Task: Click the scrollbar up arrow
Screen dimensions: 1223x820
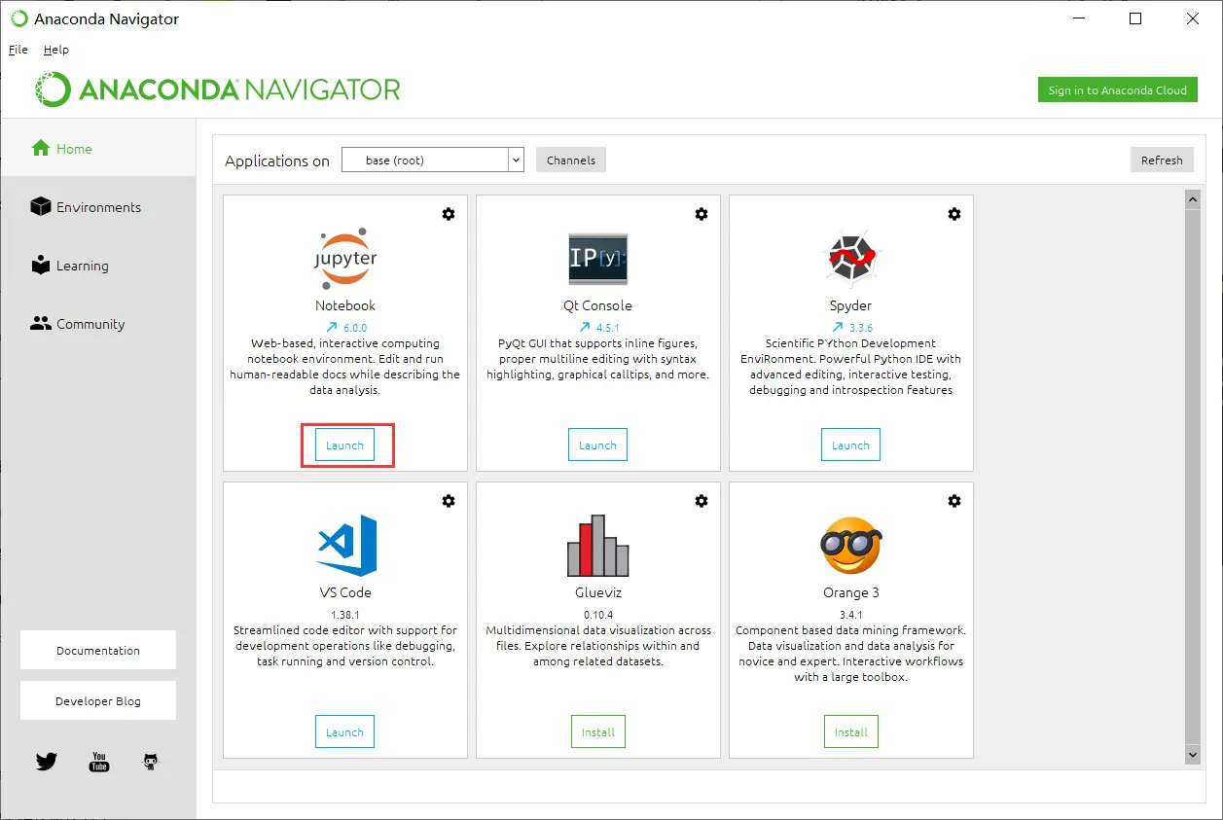Action: tap(1193, 198)
